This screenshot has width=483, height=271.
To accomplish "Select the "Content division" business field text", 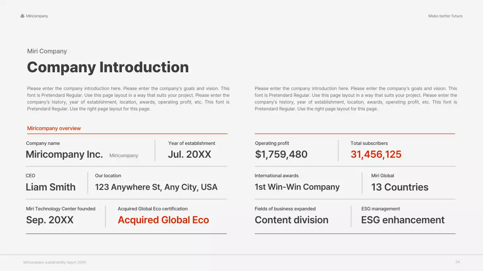I will (291, 220).
